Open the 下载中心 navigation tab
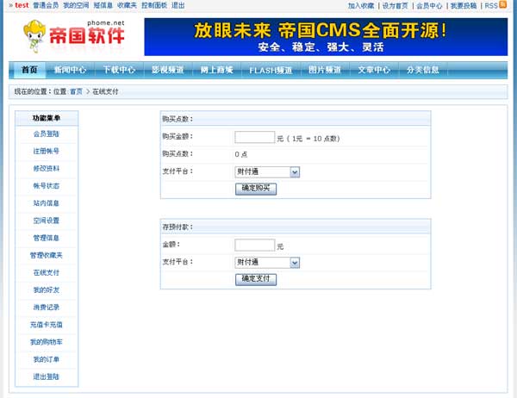 click(x=119, y=70)
